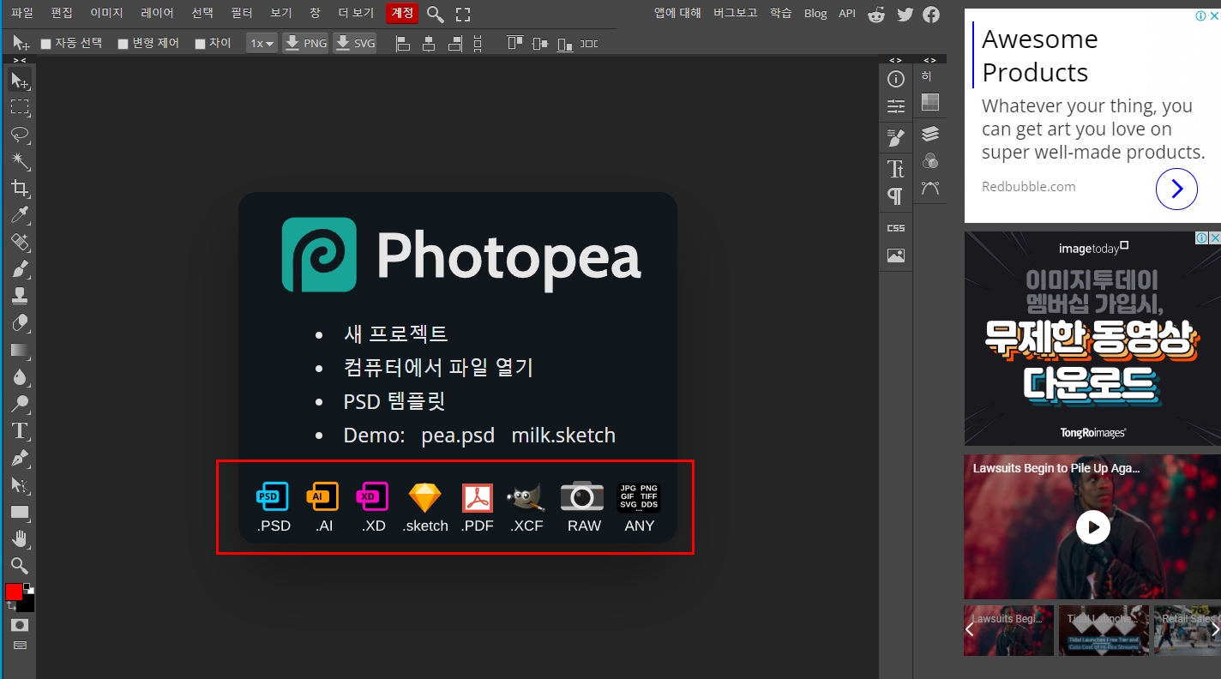
Task: Open the Brush settings panel
Action: tap(896, 138)
